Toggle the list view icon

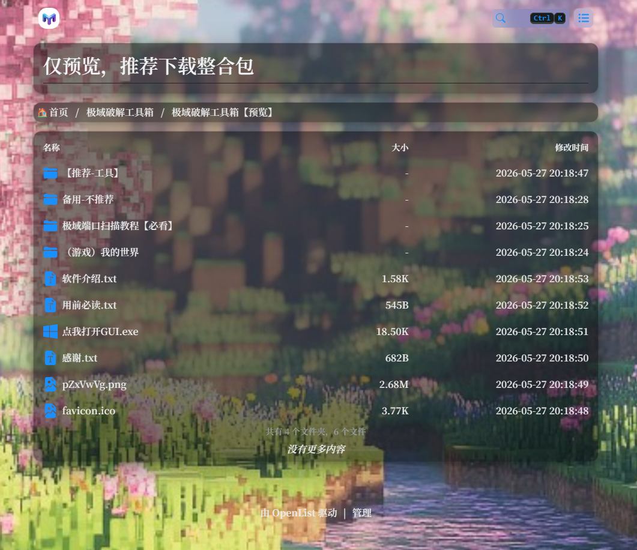(x=584, y=18)
